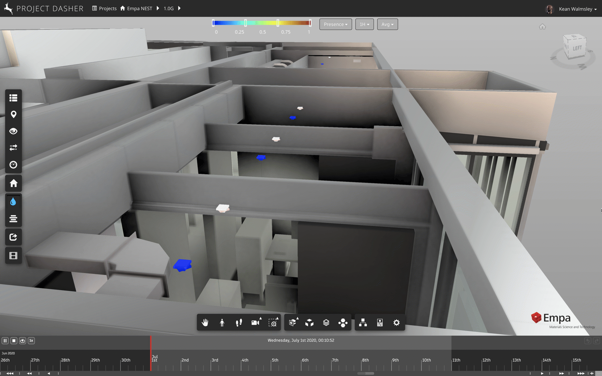Select the Walk footprints tool
The image size is (602, 376).
pyautogui.click(x=239, y=322)
